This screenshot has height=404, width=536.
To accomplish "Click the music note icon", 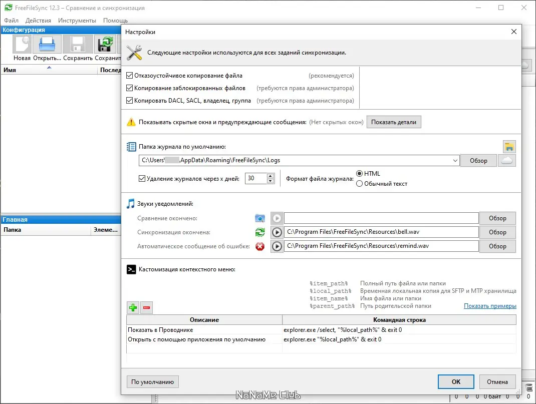I will pyautogui.click(x=131, y=204).
